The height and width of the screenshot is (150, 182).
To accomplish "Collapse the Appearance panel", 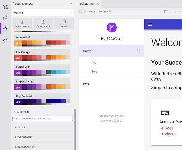I will (71, 4).
